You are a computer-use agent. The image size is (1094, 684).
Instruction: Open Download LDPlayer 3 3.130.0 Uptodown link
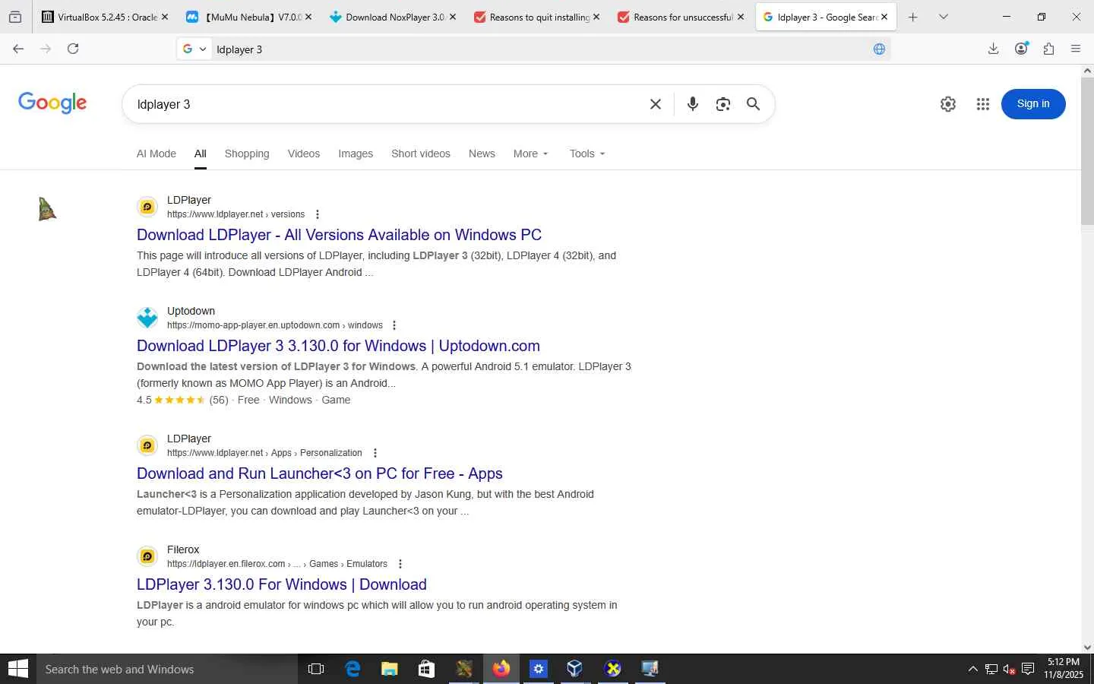pyautogui.click(x=338, y=346)
